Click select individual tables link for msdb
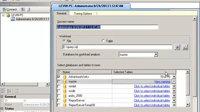This screenshot has width=200, height=112. click(x=152, y=91)
